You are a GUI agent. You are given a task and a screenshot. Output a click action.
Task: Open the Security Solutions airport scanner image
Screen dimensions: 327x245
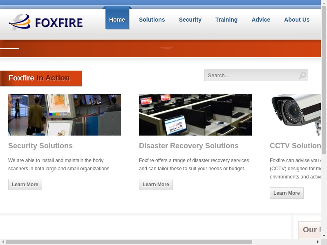pyautogui.click(x=65, y=115)
